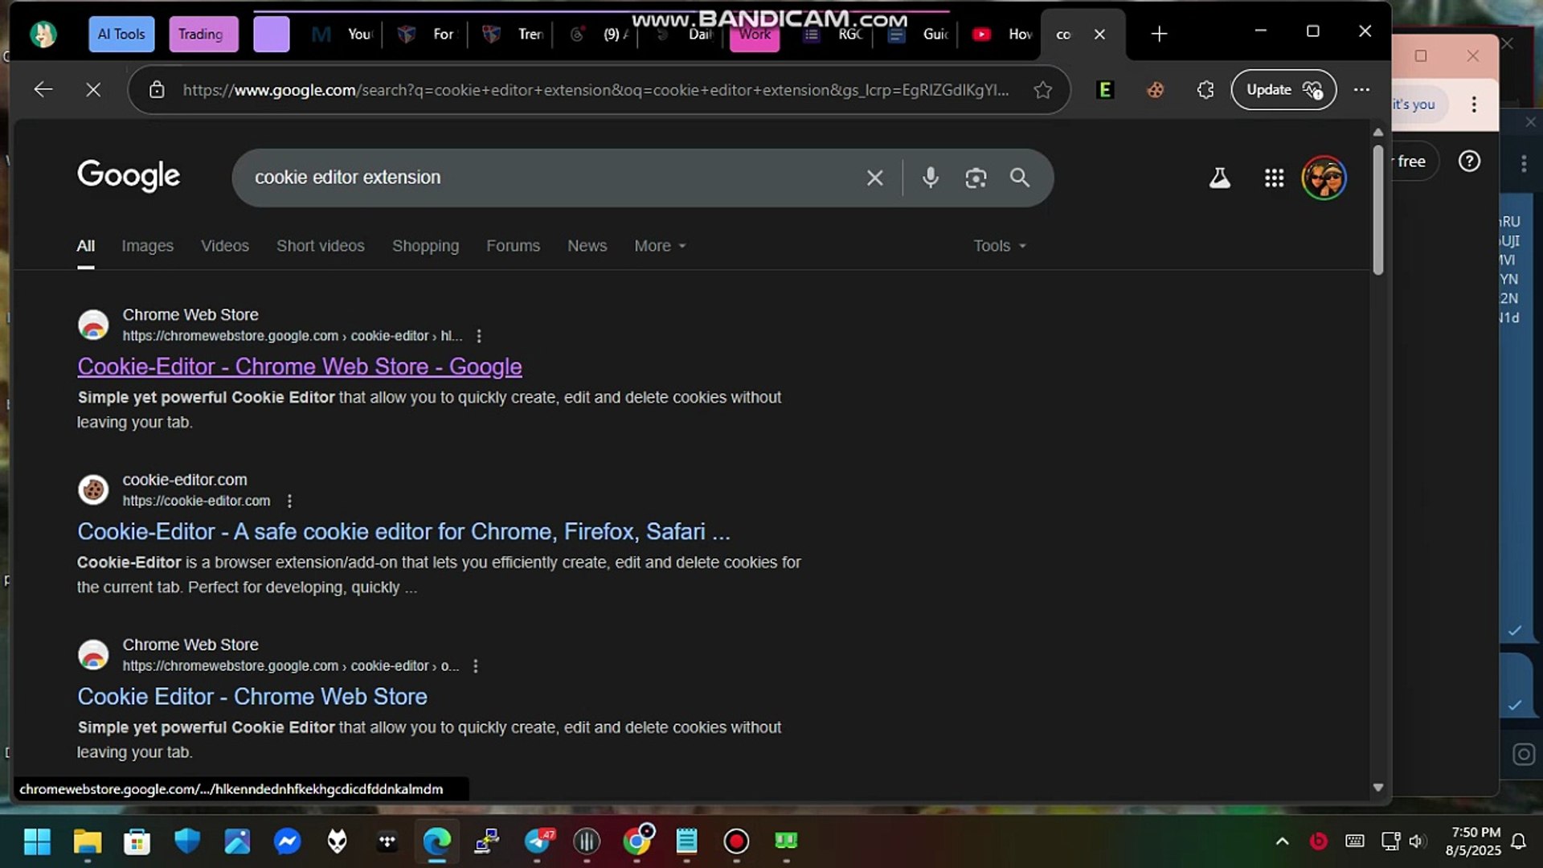1543x868 pixels.
Task: Switch to the Images tab
Action: tap(147, 246)
